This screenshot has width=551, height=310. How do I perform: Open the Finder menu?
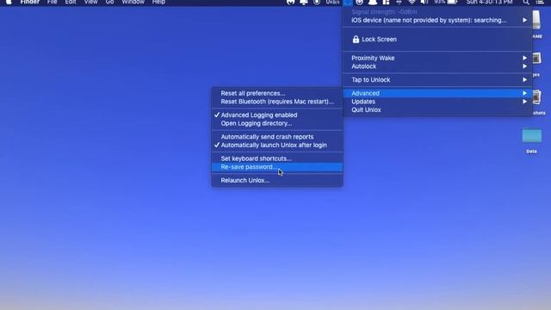(30, 2)
